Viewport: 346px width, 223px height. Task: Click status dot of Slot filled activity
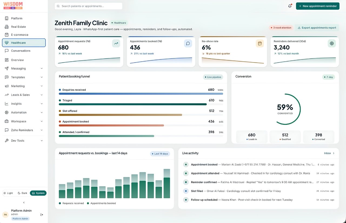pos(186,191)
